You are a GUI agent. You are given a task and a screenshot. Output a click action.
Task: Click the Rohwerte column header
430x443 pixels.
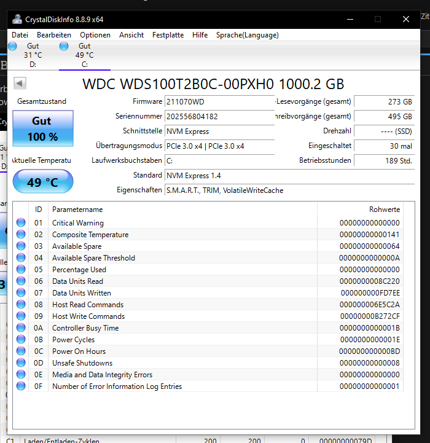(x=360, y=210)
